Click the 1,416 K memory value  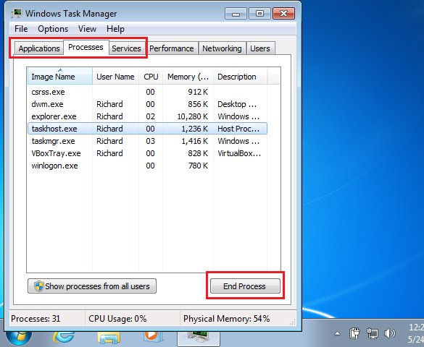(195, 141)
